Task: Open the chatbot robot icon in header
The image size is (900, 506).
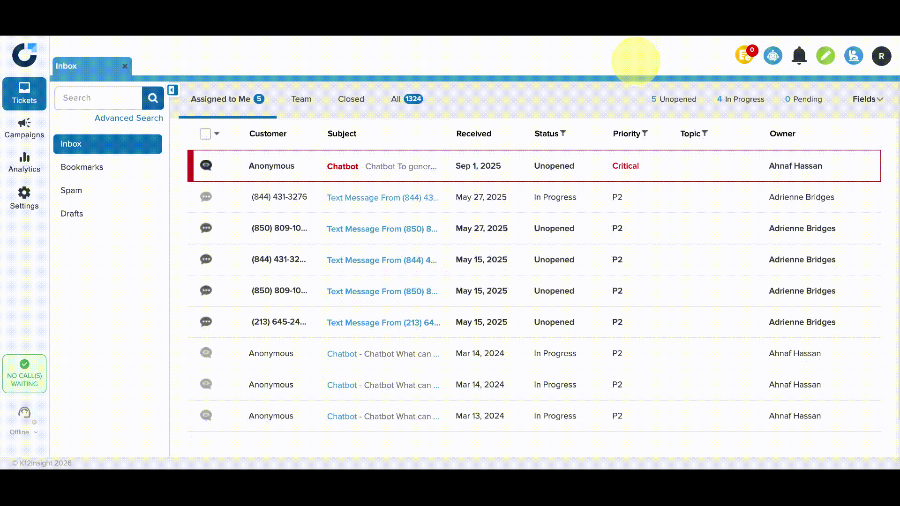Action: tap(772, 56)
